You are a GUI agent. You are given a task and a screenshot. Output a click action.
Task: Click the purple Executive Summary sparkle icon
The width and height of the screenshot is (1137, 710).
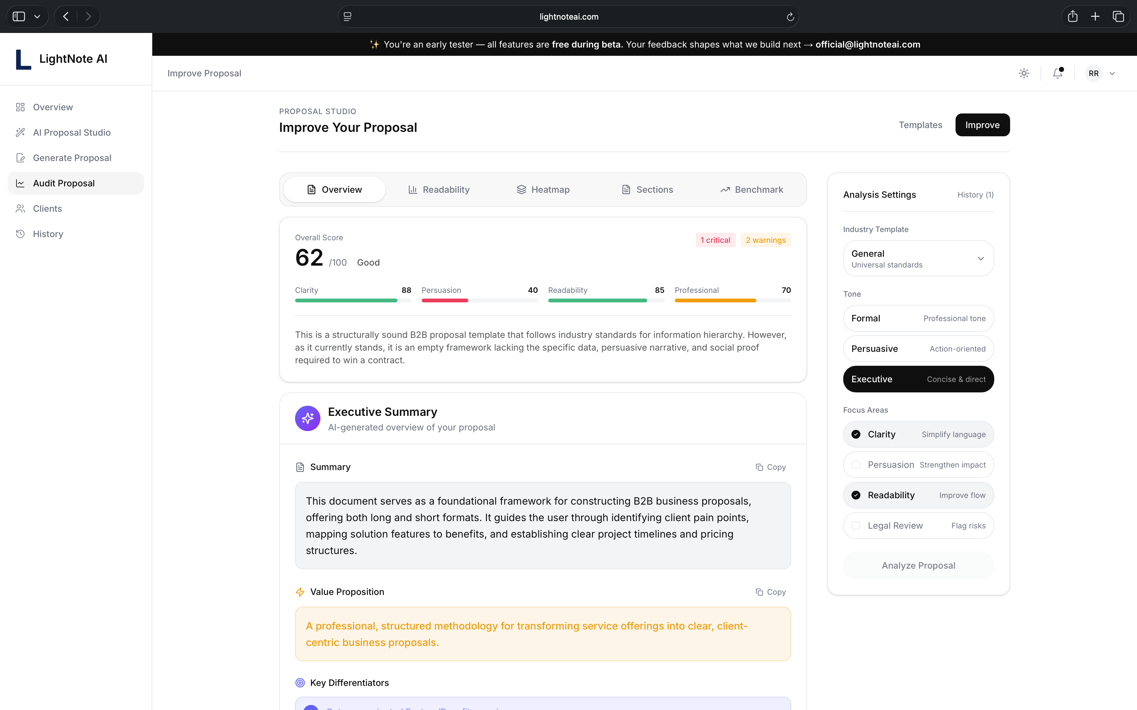coord(307,418)
